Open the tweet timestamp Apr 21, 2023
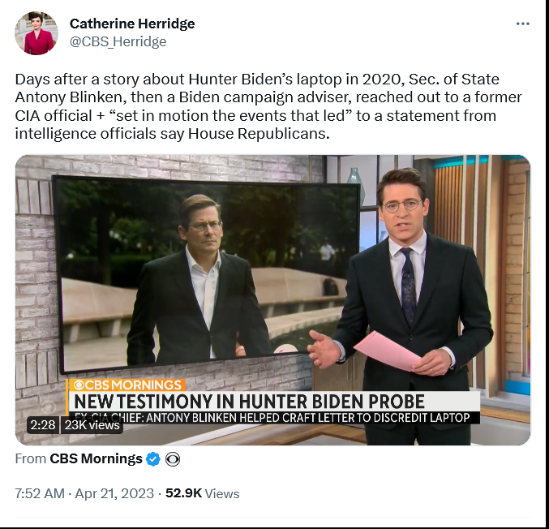Image resolution: width=549 pixels, height=529 pixels. pyautogui.click(x=114, y=493)
